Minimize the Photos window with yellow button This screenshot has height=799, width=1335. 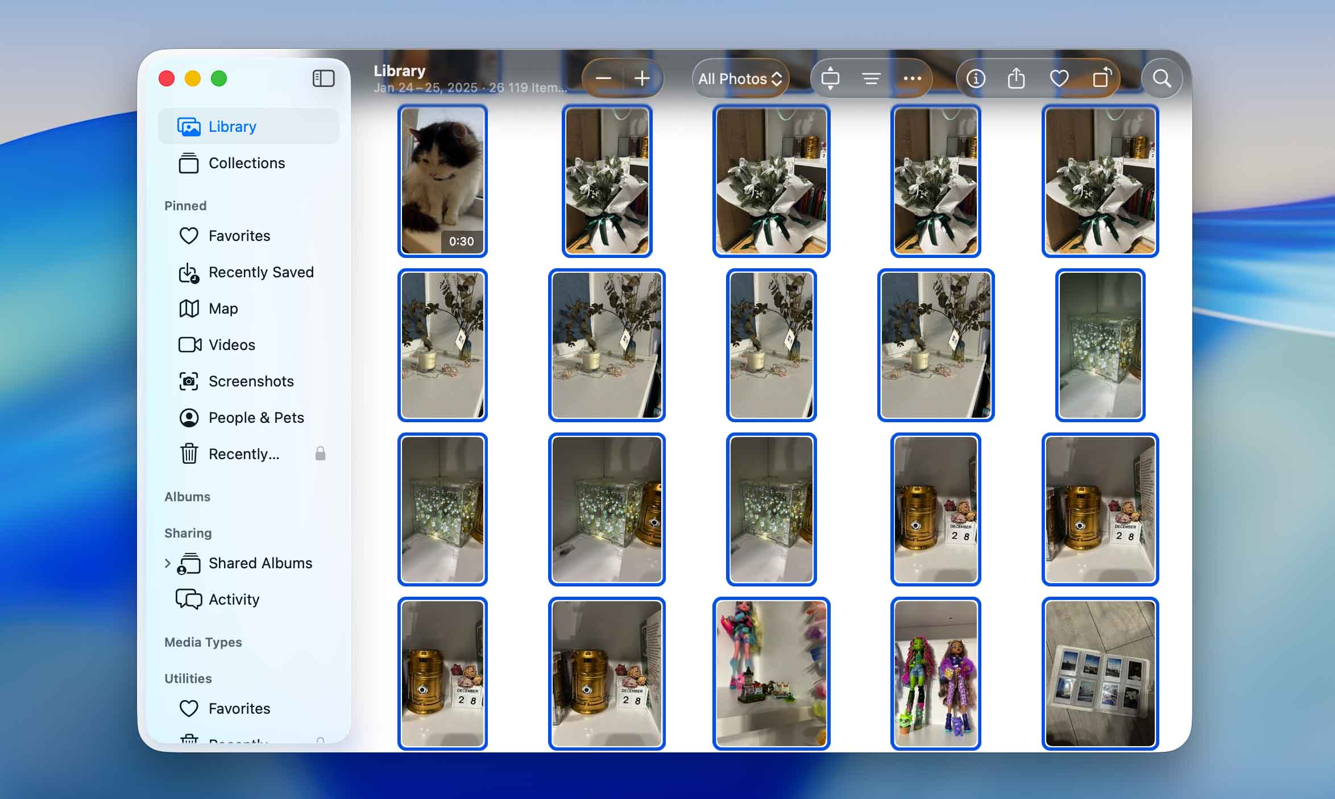click(x=193, y=78)
